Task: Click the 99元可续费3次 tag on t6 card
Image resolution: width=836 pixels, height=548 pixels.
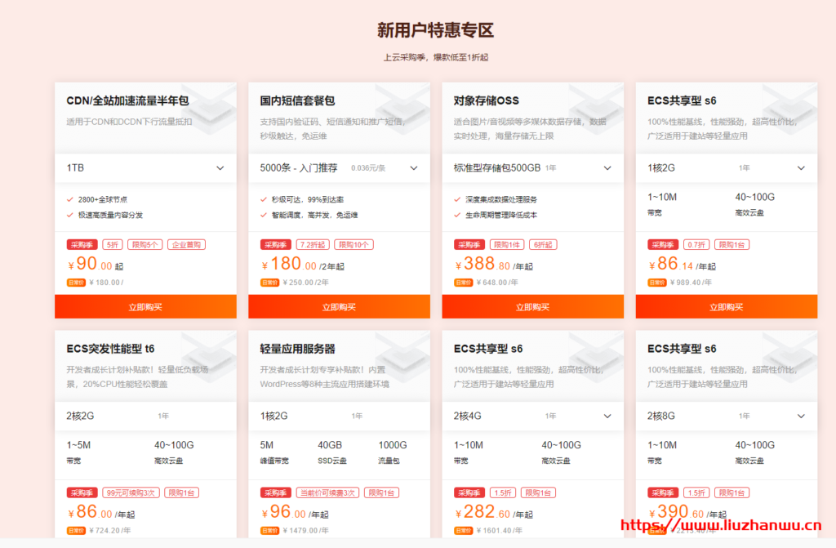Action: point(131,492)
